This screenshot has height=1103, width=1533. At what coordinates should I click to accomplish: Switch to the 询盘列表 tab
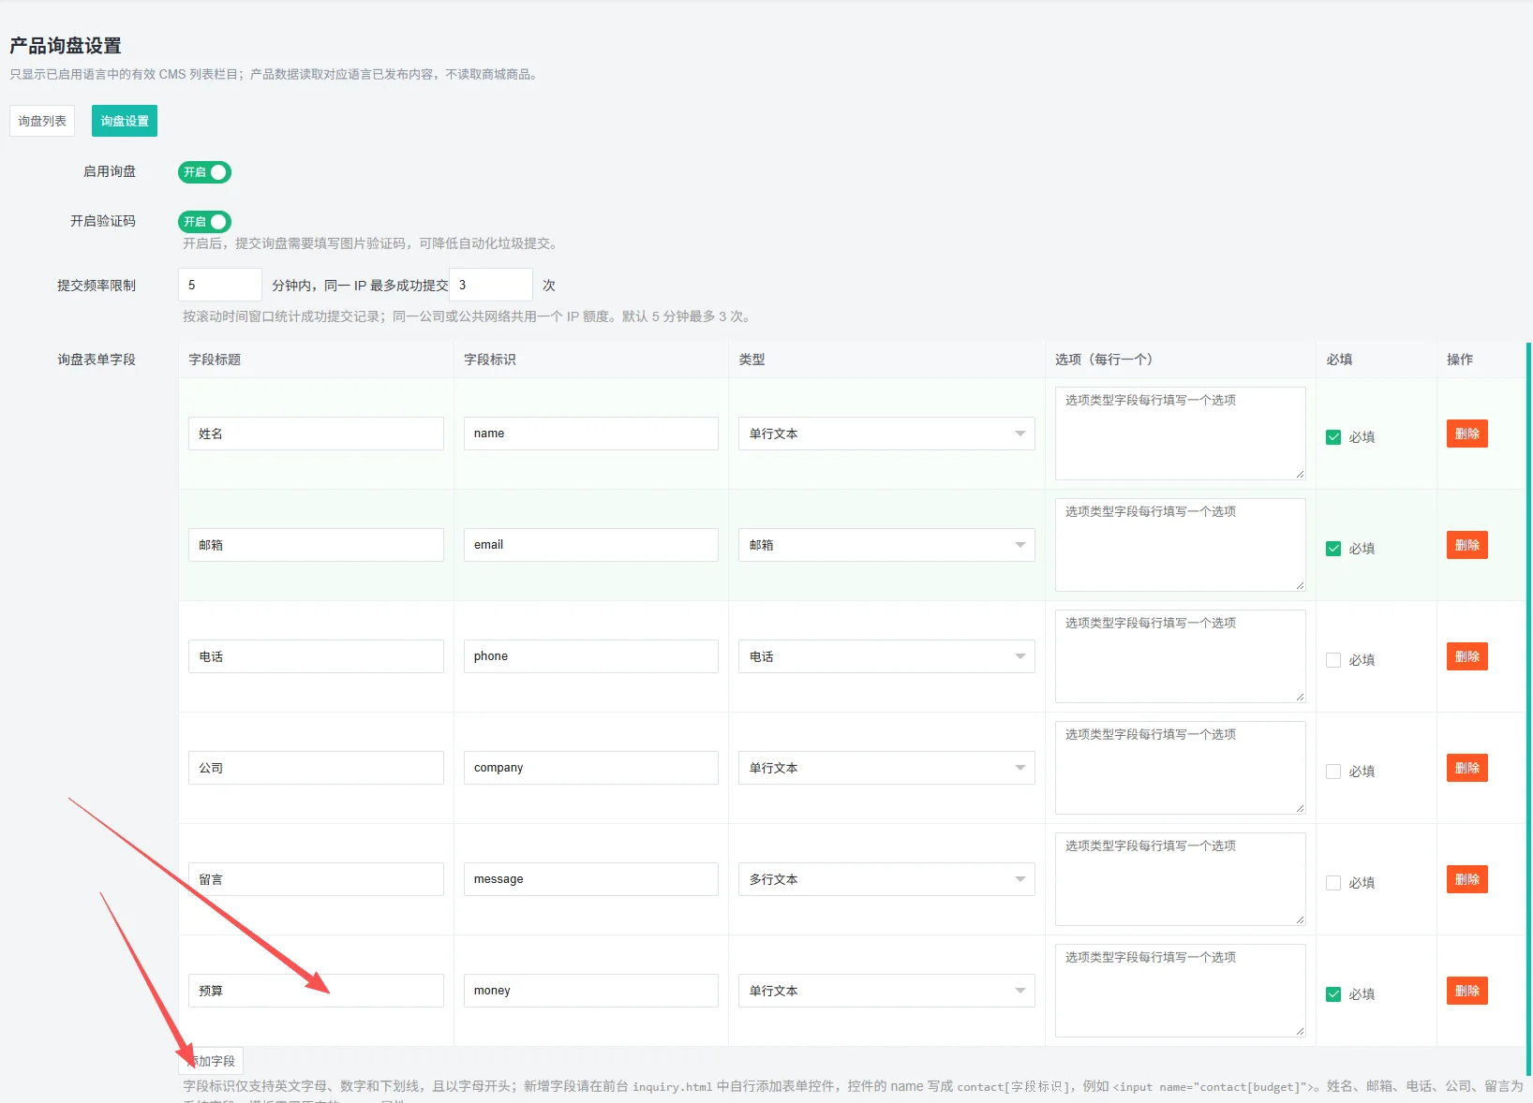[x=42, y=121]
